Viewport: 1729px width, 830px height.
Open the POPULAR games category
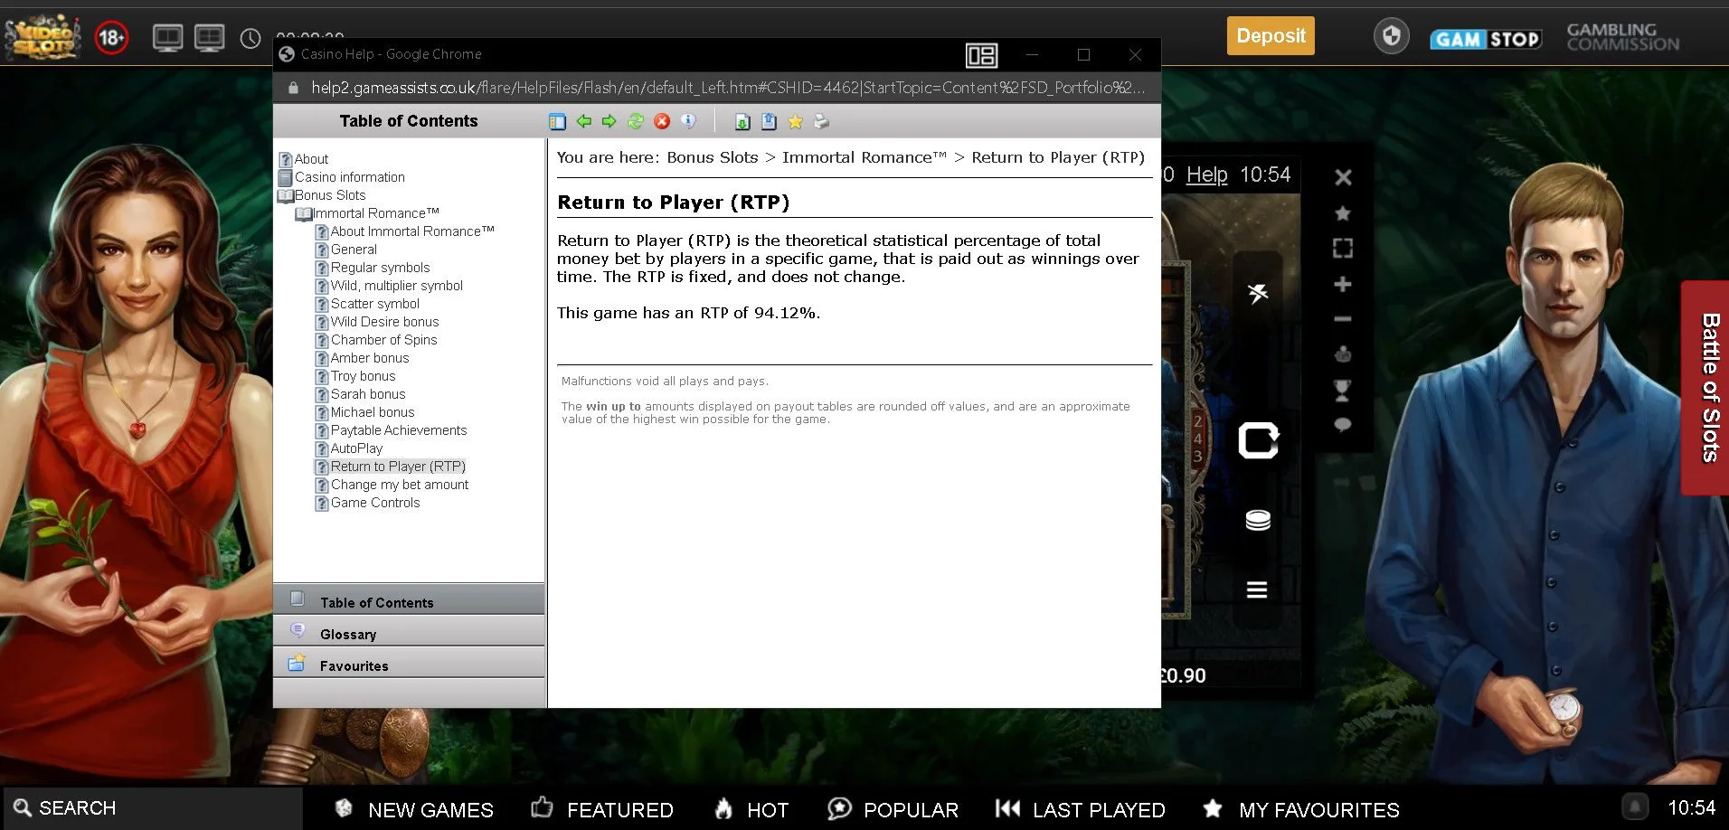pyautogui.click(x=893, y=809)
